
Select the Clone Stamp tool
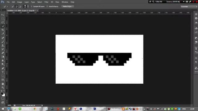(x=3, y=45)
